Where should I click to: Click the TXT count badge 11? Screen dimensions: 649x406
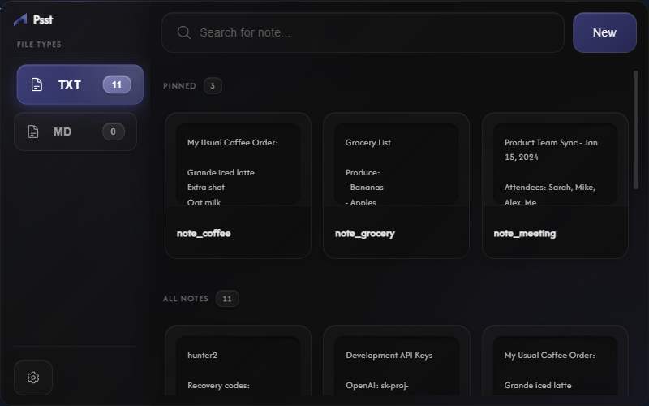117,84
